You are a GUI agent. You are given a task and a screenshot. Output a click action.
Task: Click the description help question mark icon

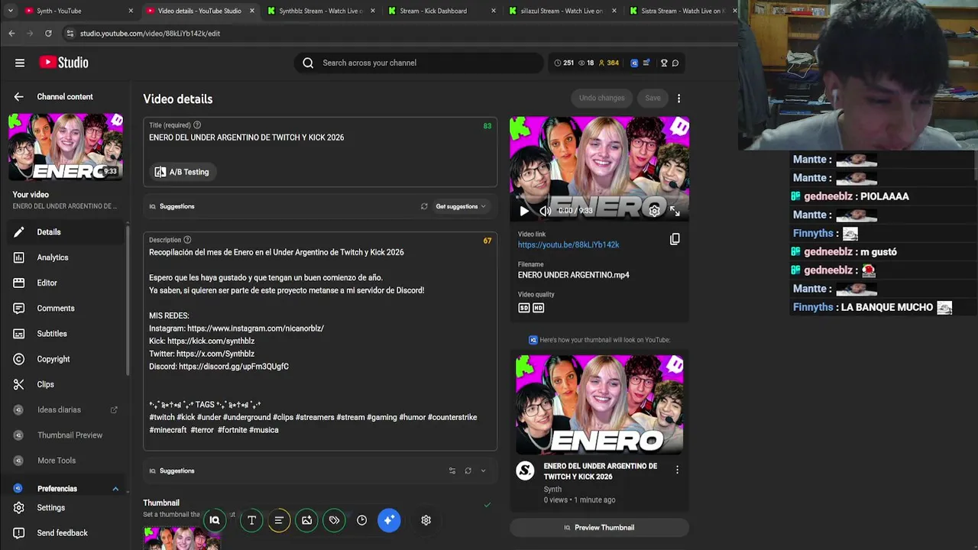[x=187, y=240]
